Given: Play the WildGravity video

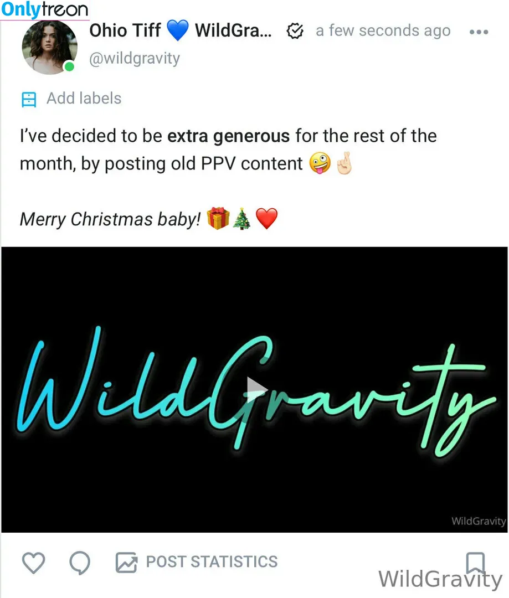Looking at the screenshot, I should click(x=256, y=389).
